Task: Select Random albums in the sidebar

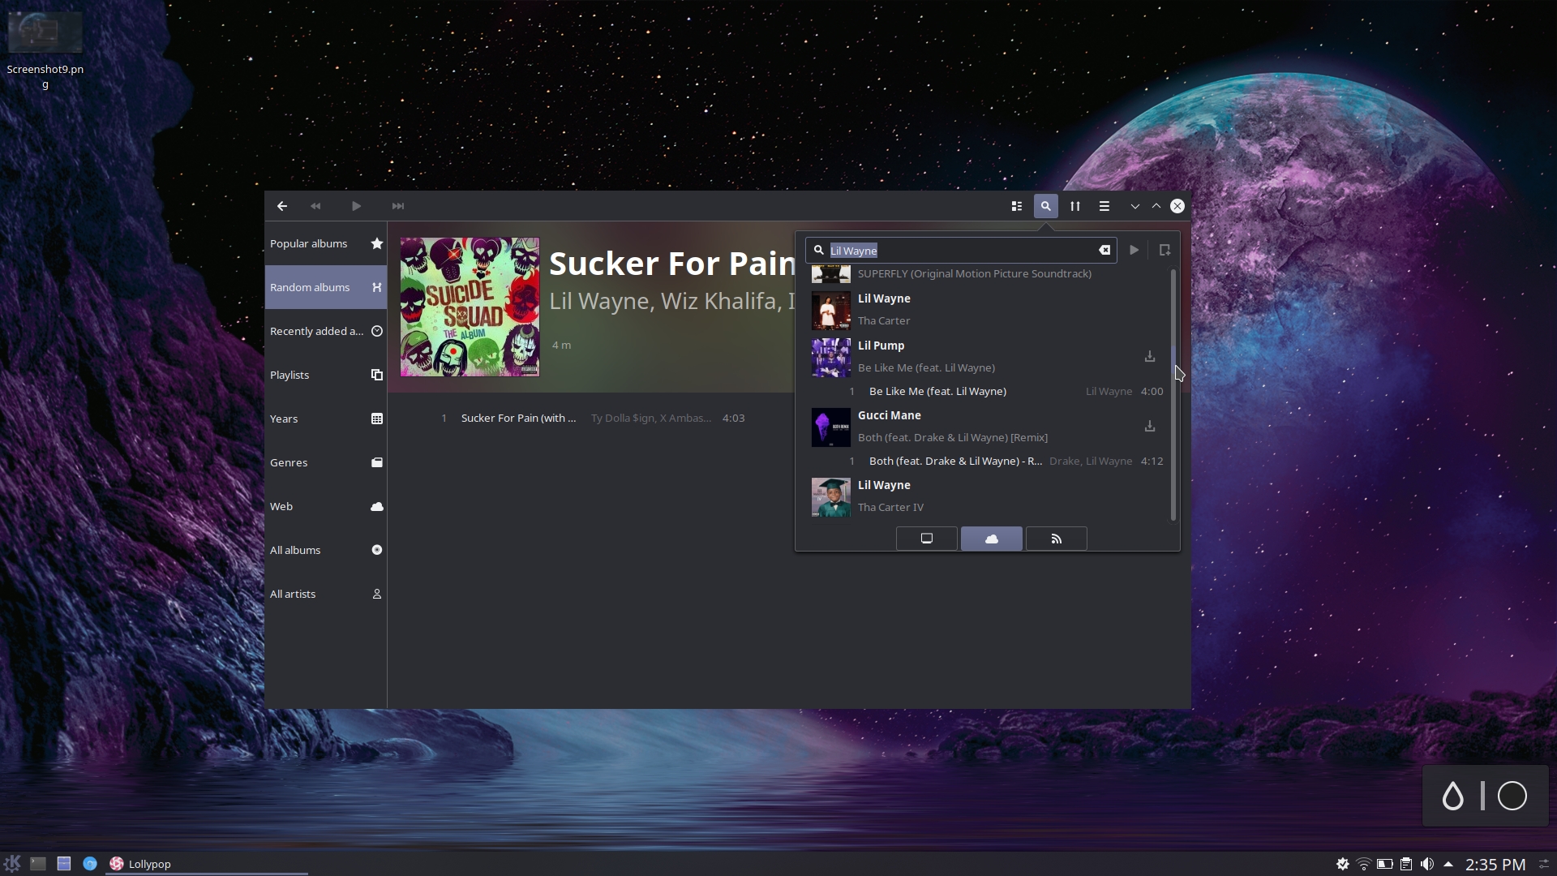Action: tap(326, 287)
